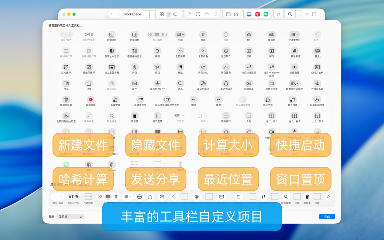The width and height of the screenshot is (384, 240).
Task: Click the overflow chevrons in default toolbar
Action: [x=328, y=197]
